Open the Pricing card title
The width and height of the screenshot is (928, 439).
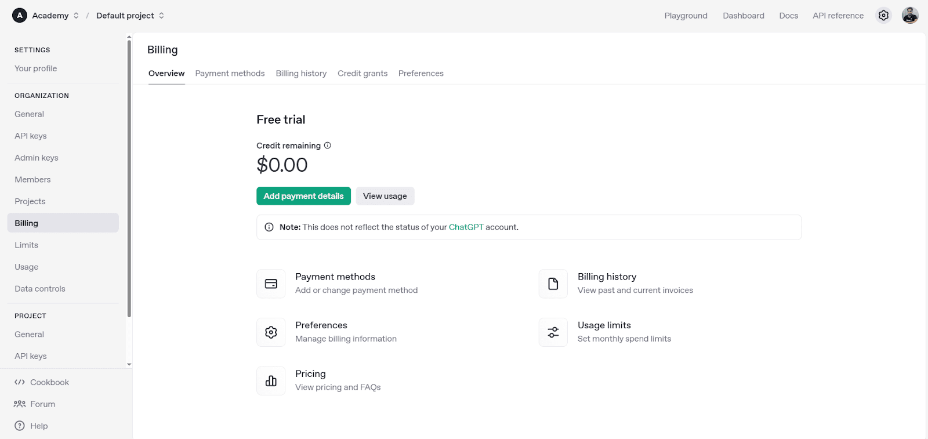tap(310, 373)
